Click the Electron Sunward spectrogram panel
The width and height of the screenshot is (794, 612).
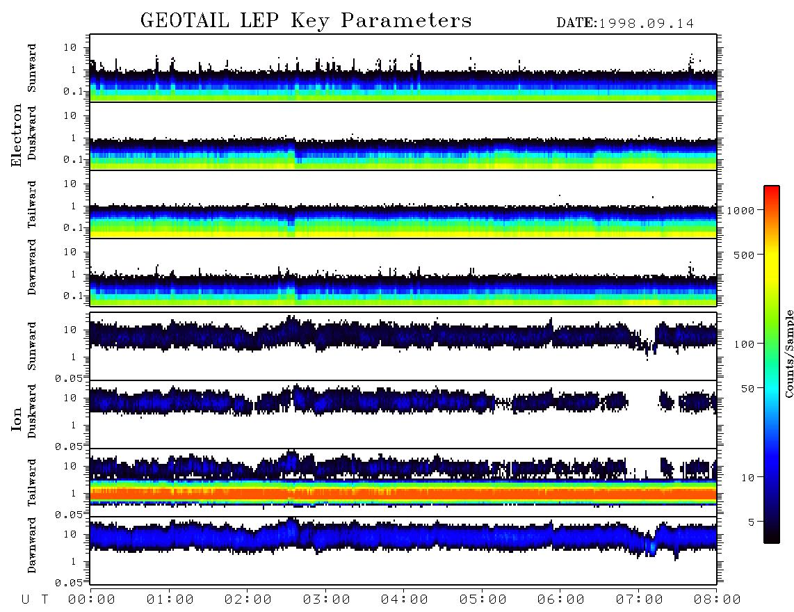[x=403, y=68]
